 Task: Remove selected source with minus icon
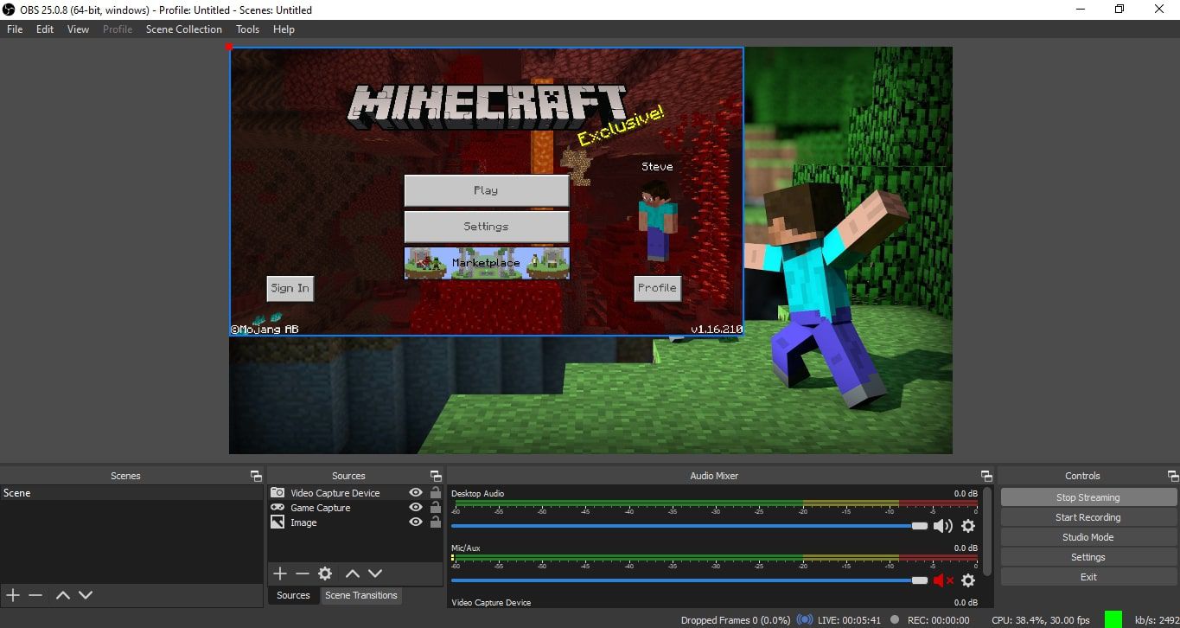tap(302, 574)
